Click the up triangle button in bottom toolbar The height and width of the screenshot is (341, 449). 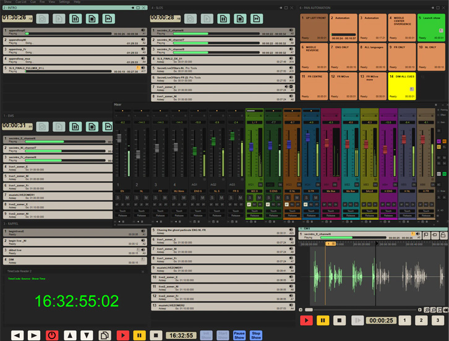pyautogui.click(x=70, y=335)
